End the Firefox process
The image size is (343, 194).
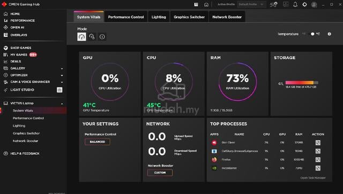tap(318, 159)
